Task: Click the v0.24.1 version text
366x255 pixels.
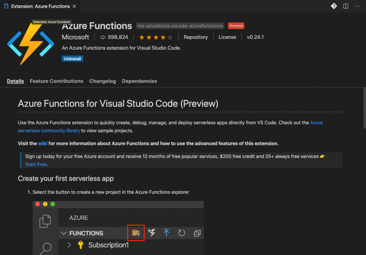Action: [255, 37]
